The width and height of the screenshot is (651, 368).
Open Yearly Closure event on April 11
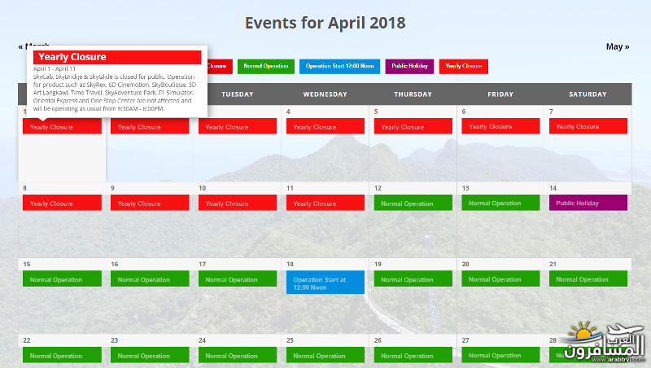325,203
